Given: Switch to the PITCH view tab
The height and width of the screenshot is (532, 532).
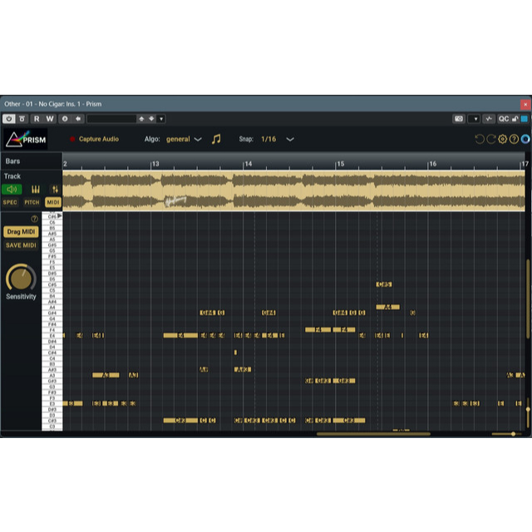Looking at the screenshot, I should 32,203.
